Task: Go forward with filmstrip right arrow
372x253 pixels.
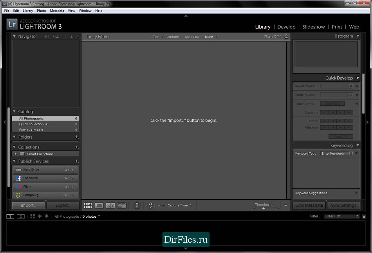Action: click(x=47, y=216)
